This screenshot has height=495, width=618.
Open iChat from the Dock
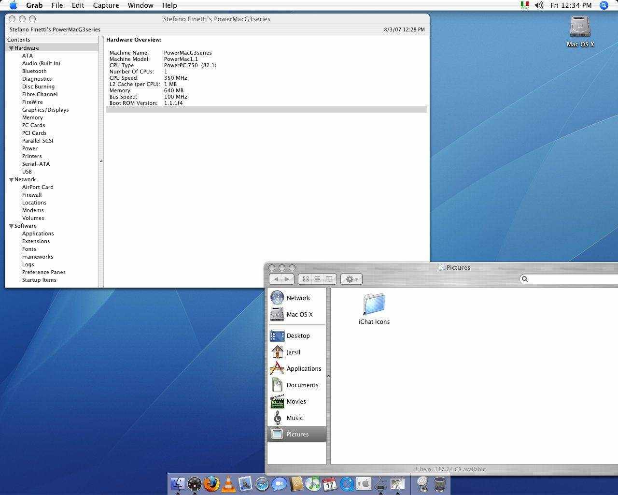click(279, 483)
